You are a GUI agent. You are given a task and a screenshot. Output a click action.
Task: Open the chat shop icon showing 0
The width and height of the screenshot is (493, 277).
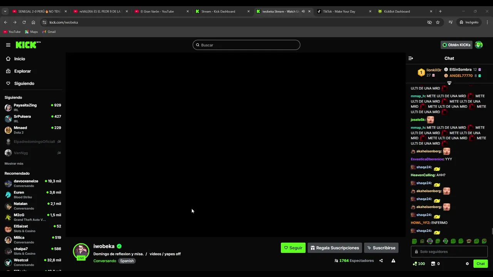(x=435, y=264)
